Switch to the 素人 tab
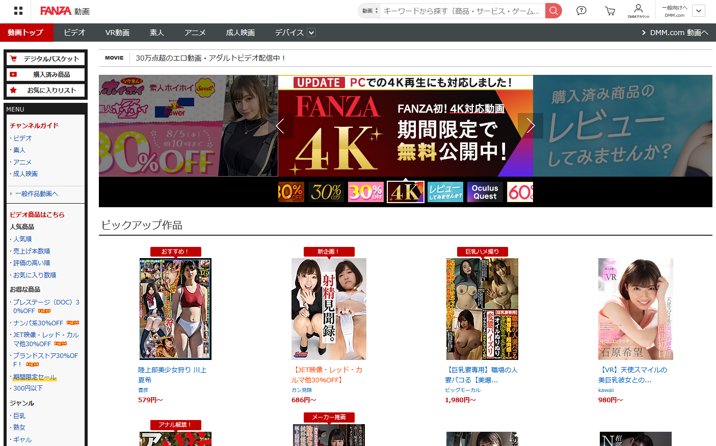The height and width of the screenshot is (446, 716). (x=157, y=33)
